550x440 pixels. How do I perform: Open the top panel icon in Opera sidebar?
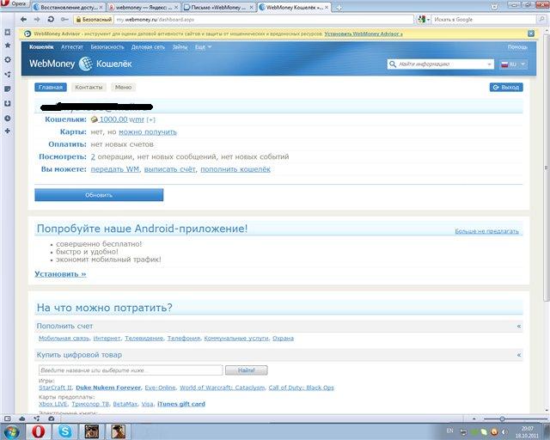[8, 33]
